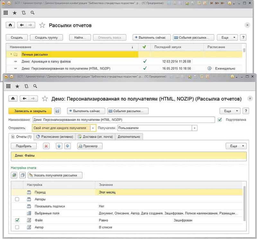
Task: Open the Отправлять dropdown arrow
Action: [x=93, y=128]
